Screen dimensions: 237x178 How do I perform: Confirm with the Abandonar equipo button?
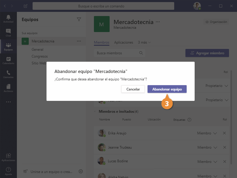pyautogui.click(x=167, y=89)
